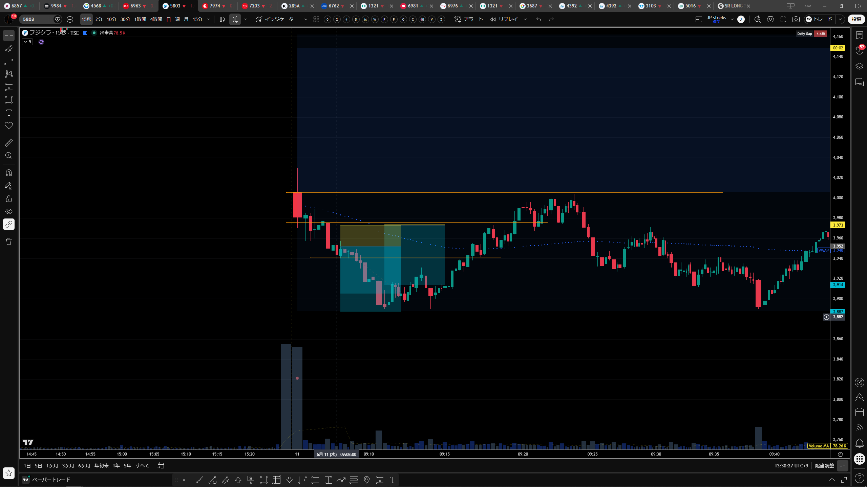Image resolution: width=867 pixels, height=487 pixels.
Task: Select the crosshair cursor tool
Action: [x=9, y=35]
